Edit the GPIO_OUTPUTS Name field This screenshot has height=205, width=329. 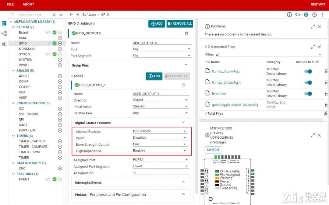pyautogui.click(x=162, y=43)
